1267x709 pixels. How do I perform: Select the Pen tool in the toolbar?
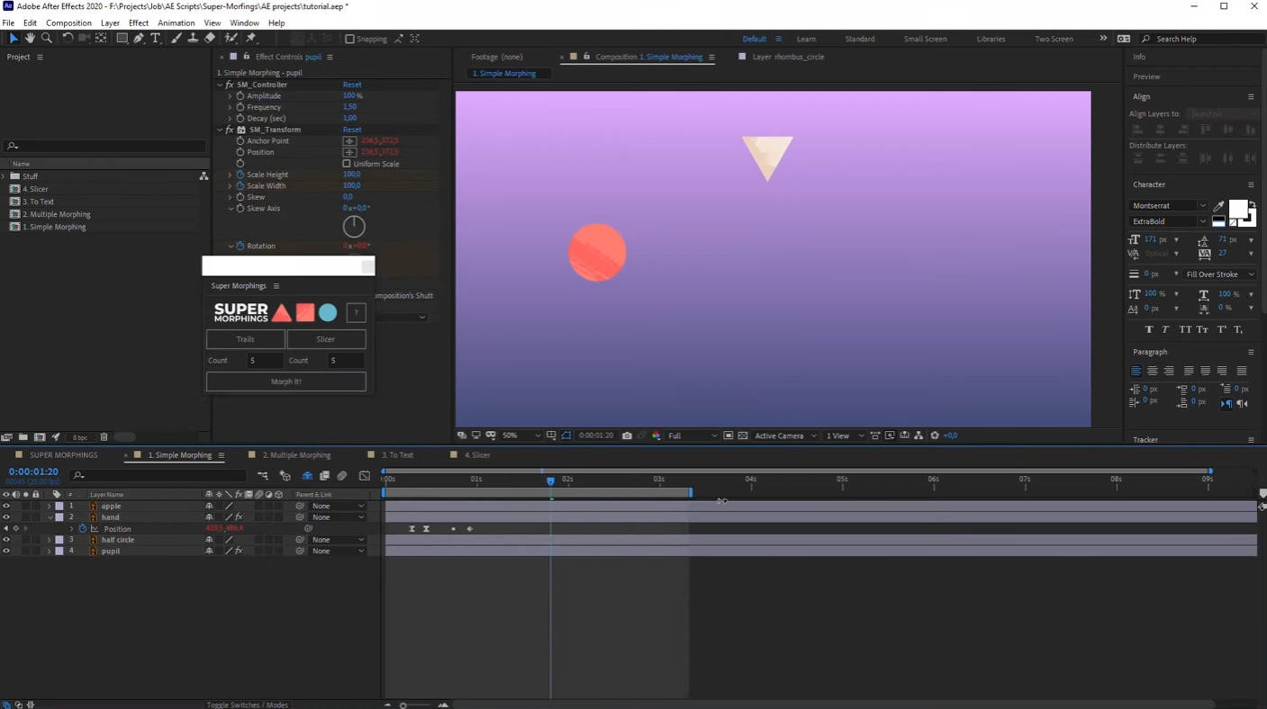click(x=138, y=38)
